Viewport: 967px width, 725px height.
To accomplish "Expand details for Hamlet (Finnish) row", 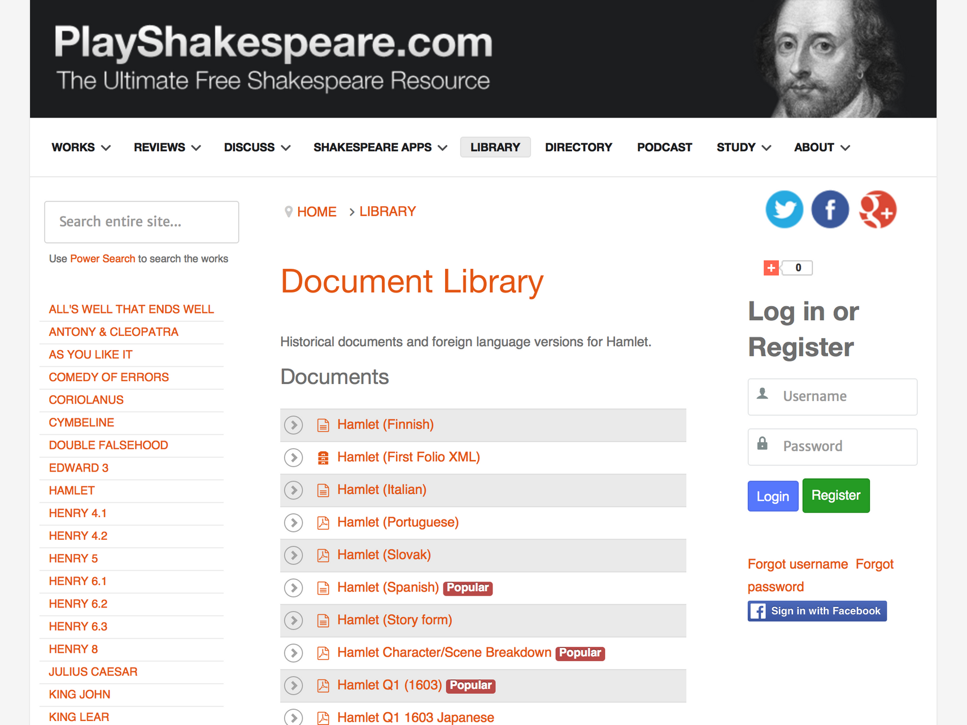I will 294,425.
